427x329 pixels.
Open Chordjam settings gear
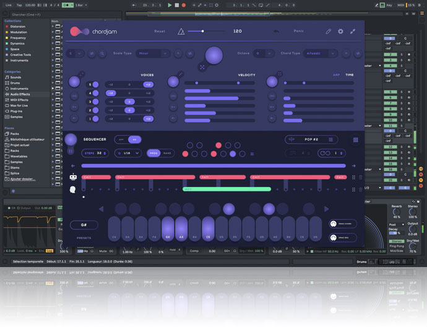coord(340,31)
